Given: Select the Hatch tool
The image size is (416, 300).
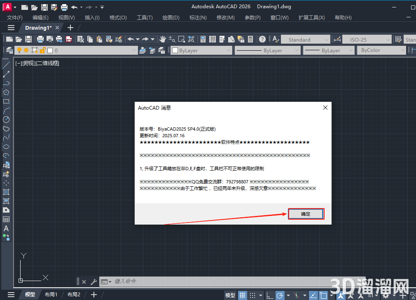Looking at the screenshot, I should 6,192.
